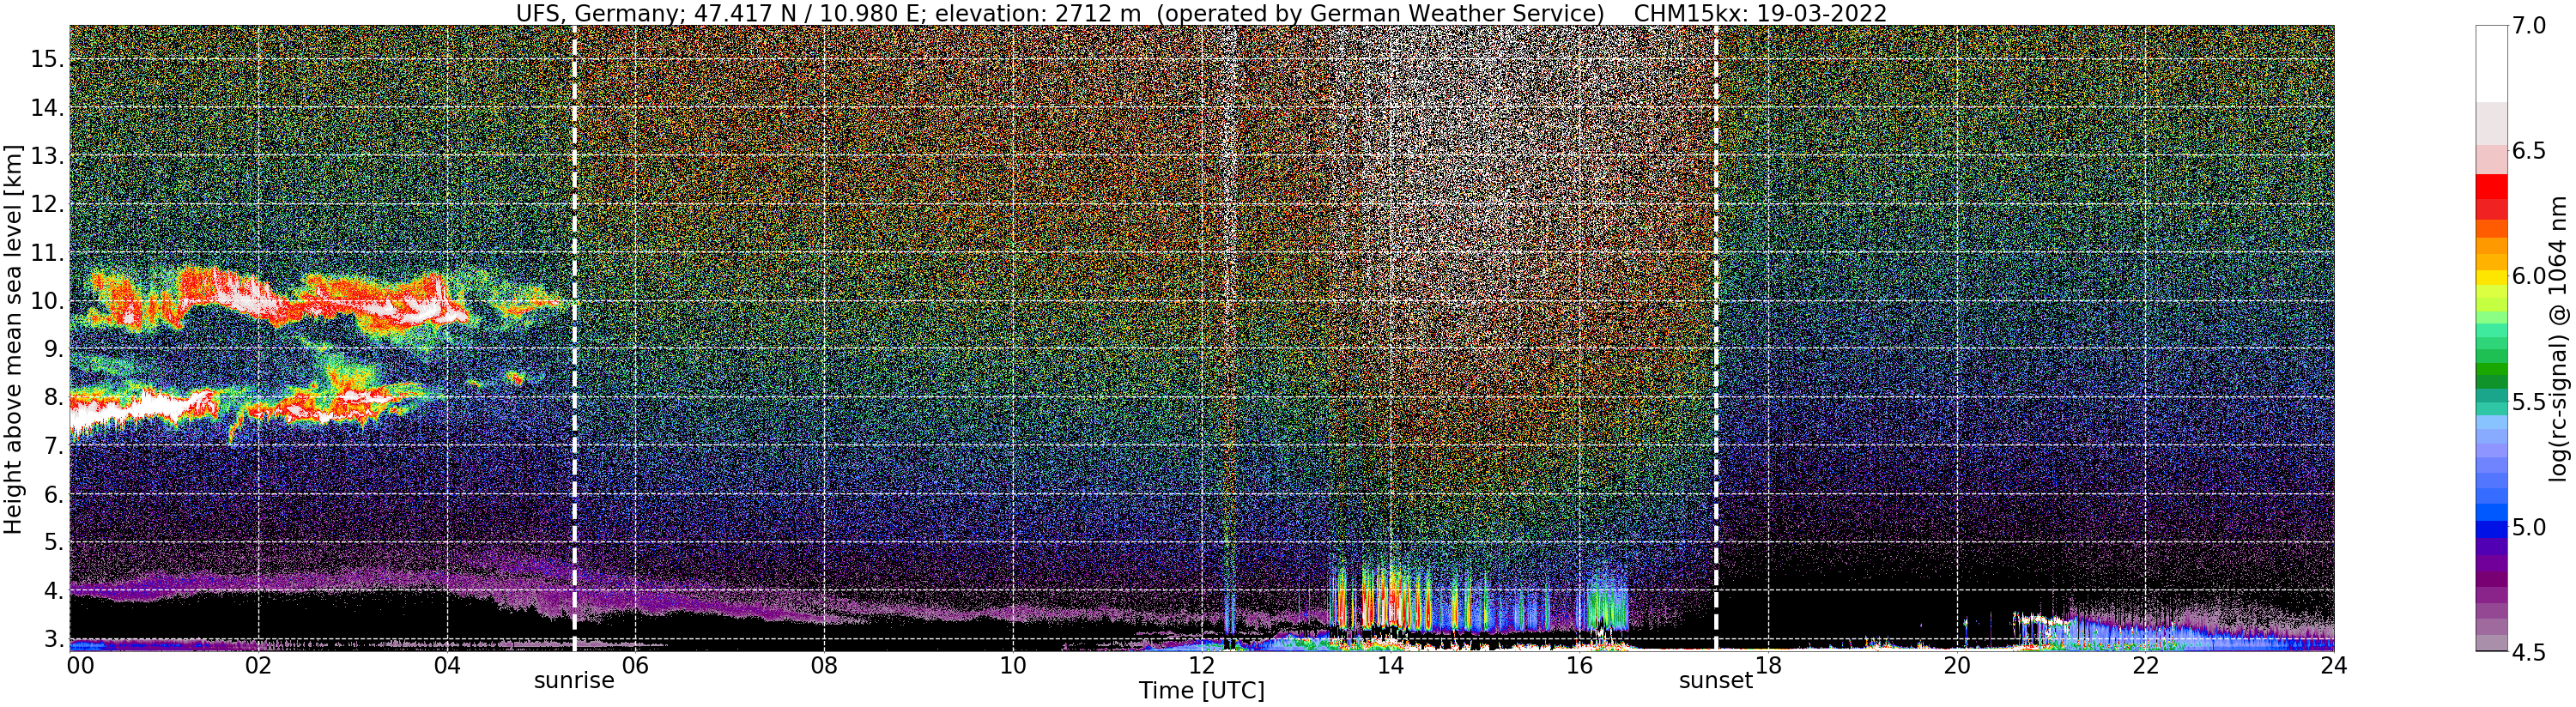Click the 12 tick on the time axis
The width and height of the screenshot is (2576, 707).
1201,664
